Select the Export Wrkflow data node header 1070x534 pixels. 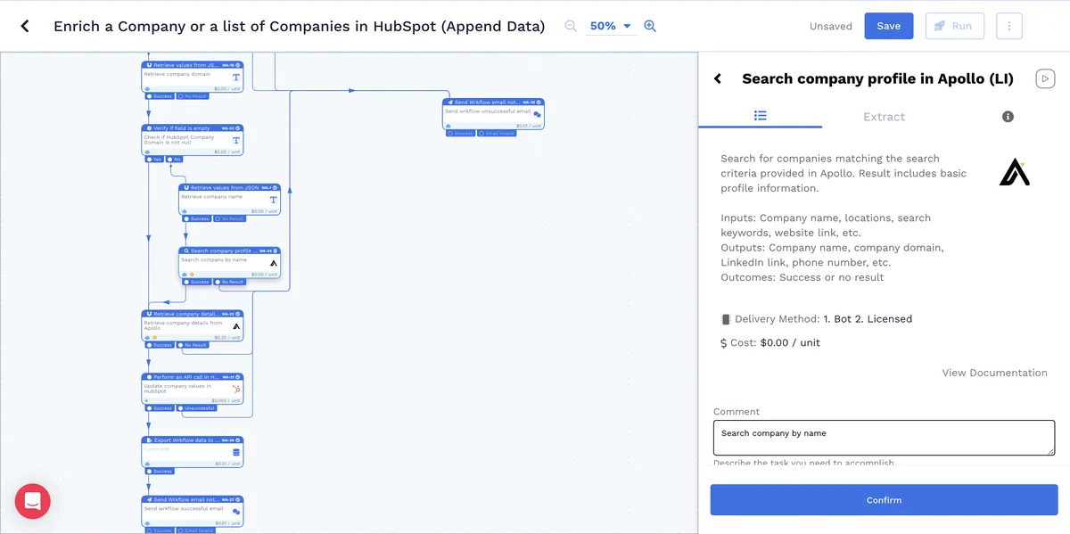pos(193,440)
